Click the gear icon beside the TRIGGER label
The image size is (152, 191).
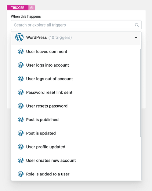pyautogui.click(x=32, y=8)
